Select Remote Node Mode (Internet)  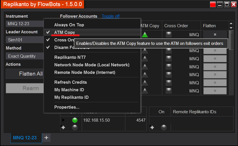click(x=92, y=72)
